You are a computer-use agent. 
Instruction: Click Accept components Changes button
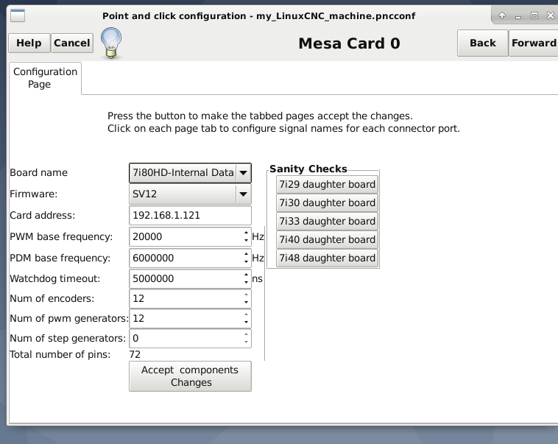(190, 376)
